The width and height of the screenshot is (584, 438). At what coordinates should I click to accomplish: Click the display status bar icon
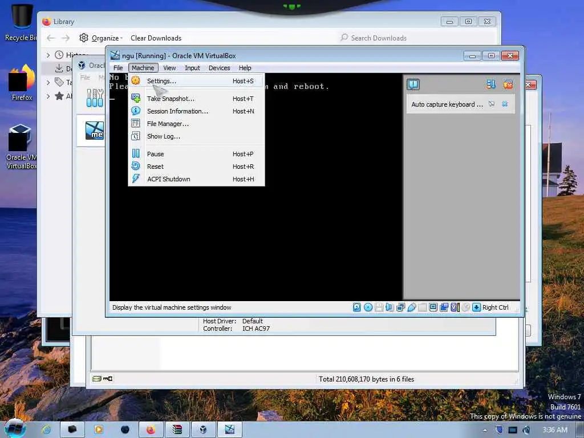click(x=433, y=307)
